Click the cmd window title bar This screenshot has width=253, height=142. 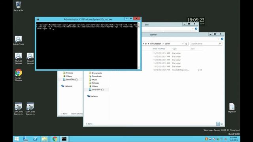(x=88, y=19)
